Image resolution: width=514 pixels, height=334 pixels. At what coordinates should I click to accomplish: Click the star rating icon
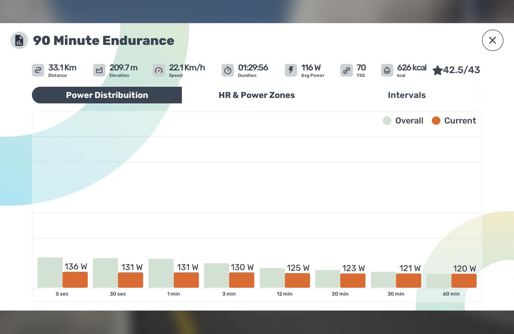point(438,70)
